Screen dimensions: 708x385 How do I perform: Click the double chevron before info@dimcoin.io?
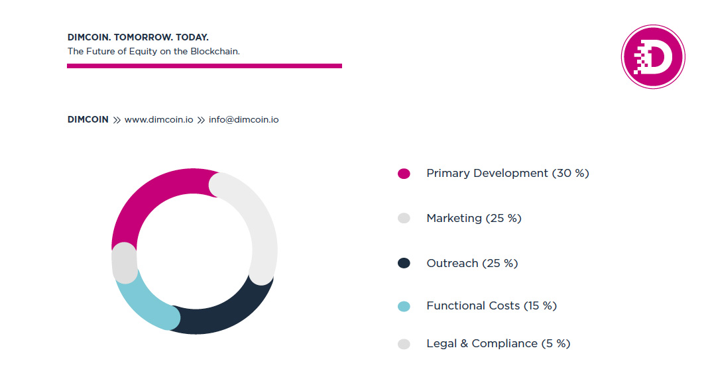(x=201, y=120)
